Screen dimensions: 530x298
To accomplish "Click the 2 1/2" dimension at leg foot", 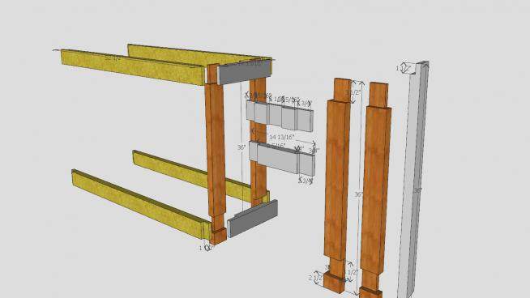I will click(x=314, y=278).
